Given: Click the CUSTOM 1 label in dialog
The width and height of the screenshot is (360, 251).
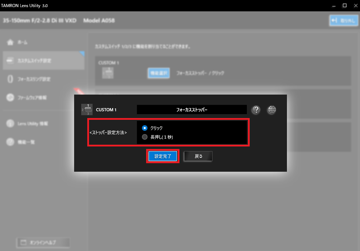Looking at the screenshot, I should 106,110.
